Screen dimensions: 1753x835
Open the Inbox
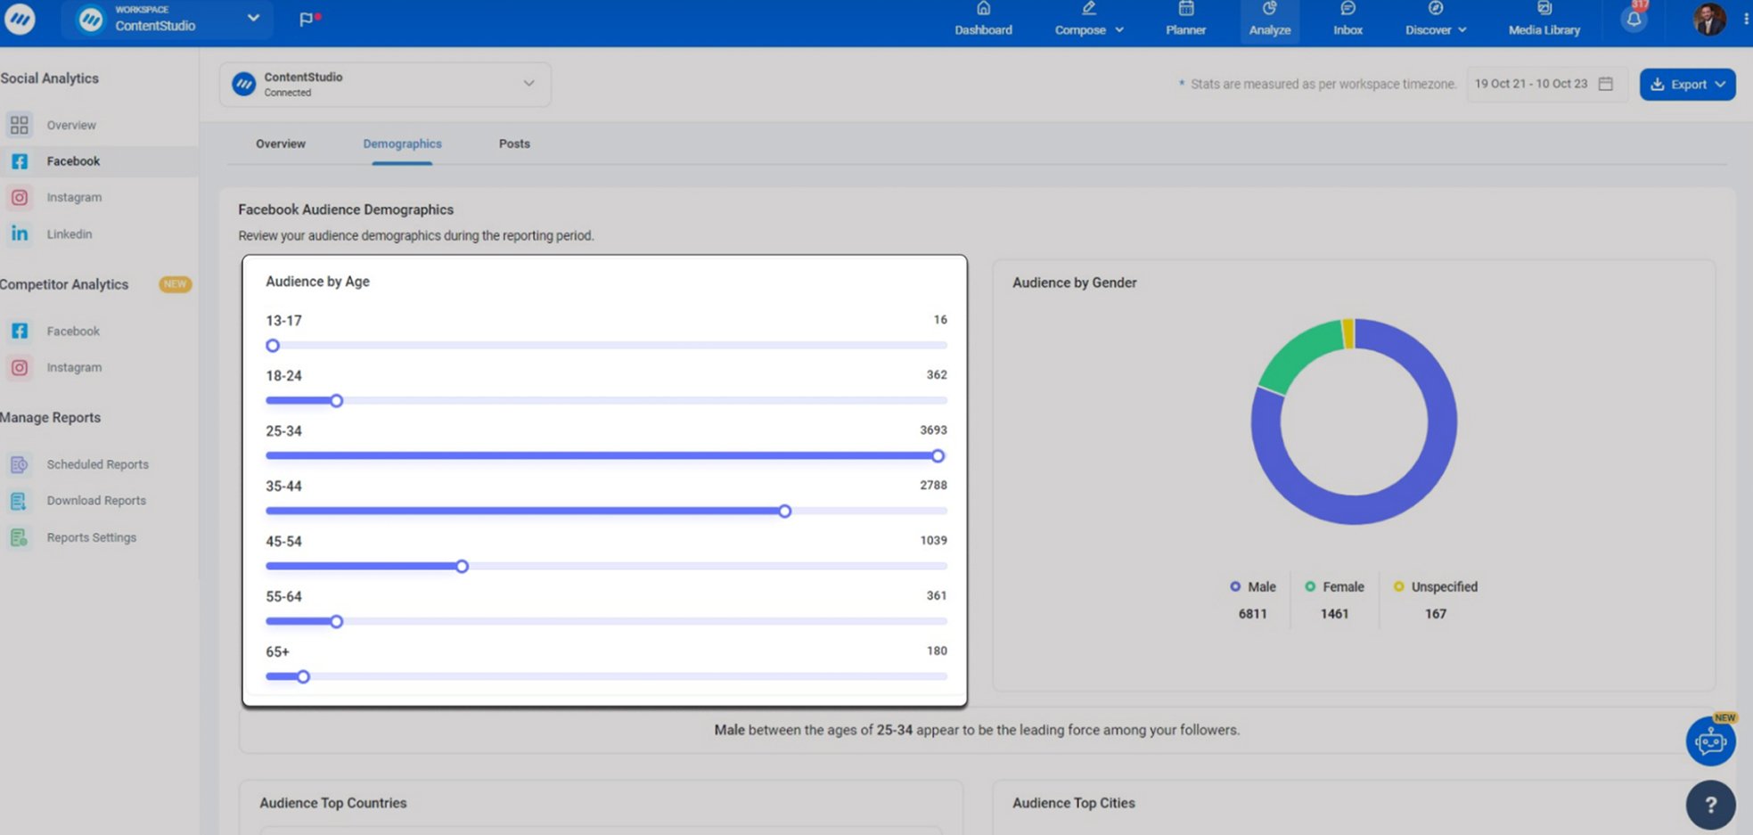(1347, 18)
